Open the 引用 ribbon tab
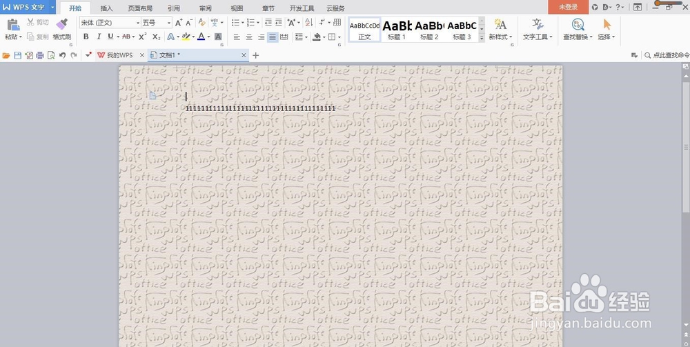Screen dimensions: 690x347 point(173,8)
